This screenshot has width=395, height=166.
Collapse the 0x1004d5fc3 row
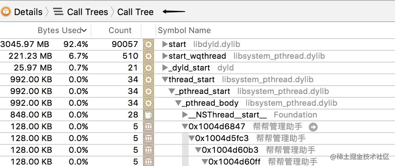[x=192, y=138]
